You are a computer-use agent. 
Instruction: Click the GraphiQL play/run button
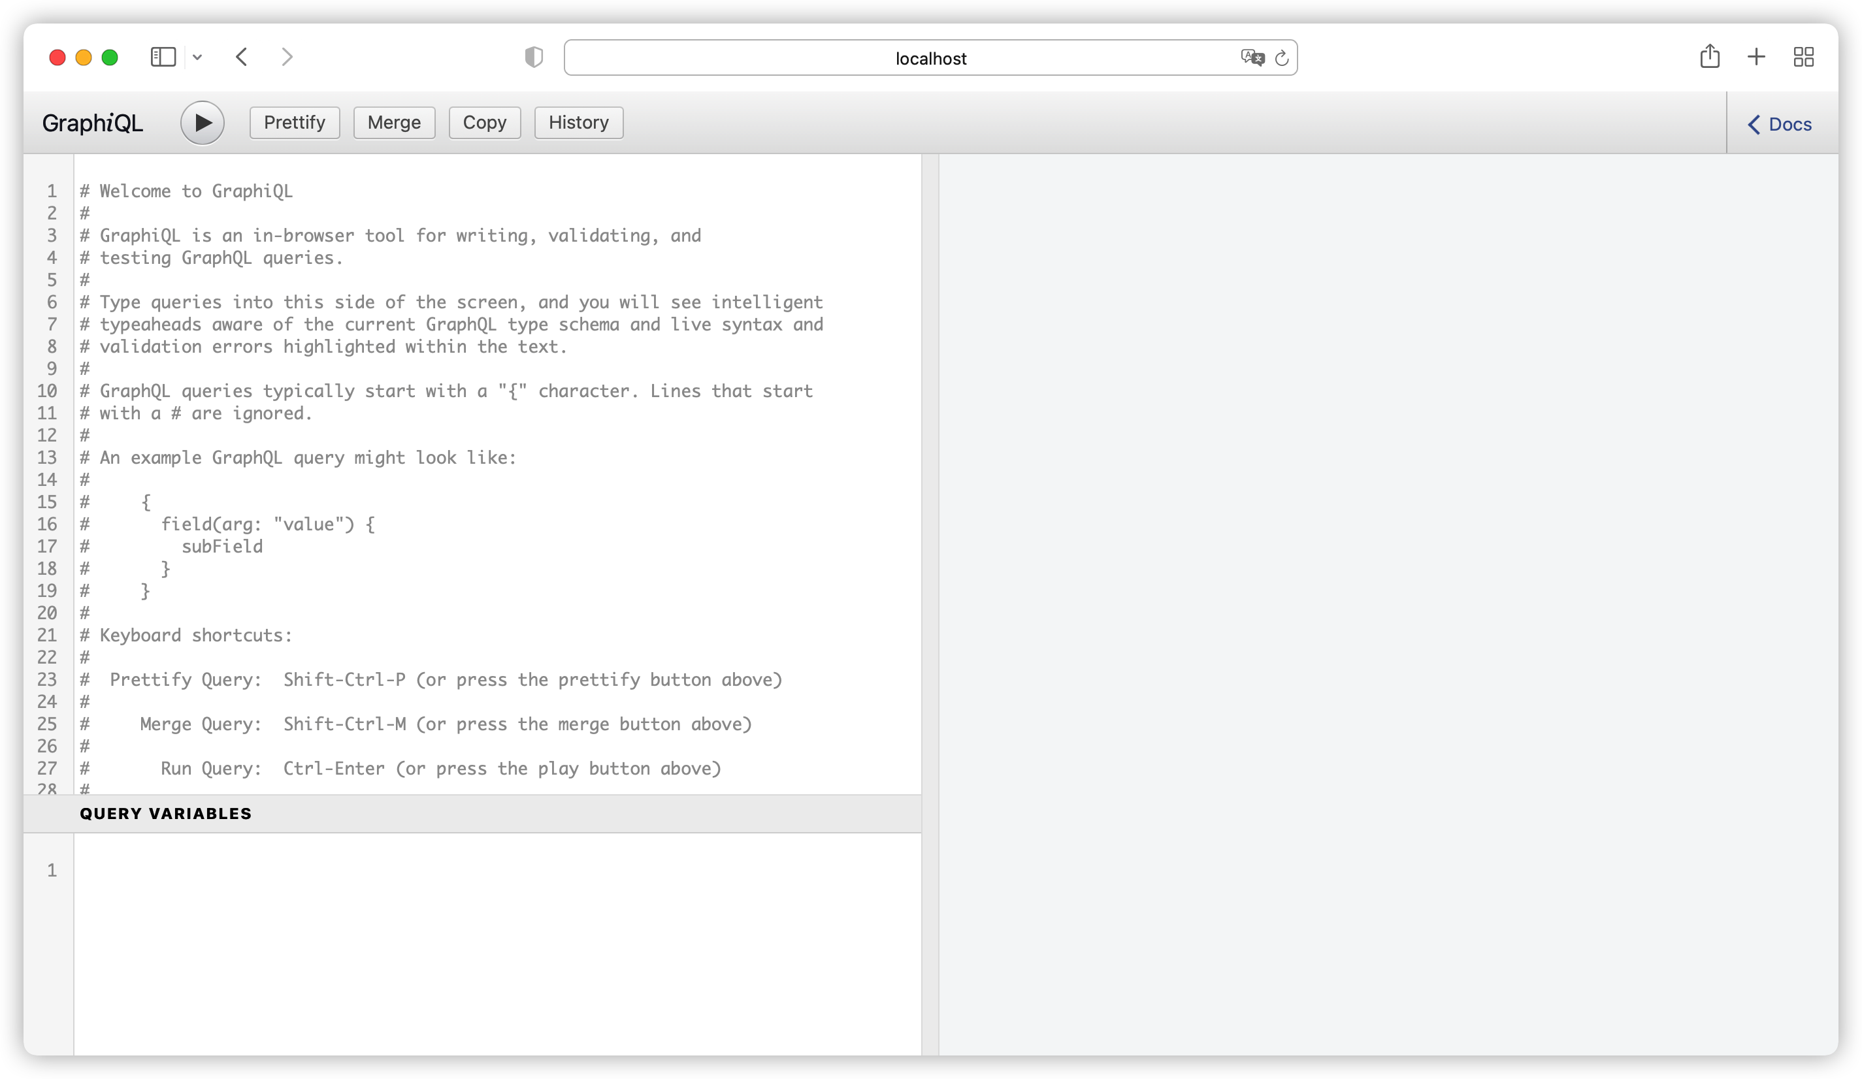[202, 122]
